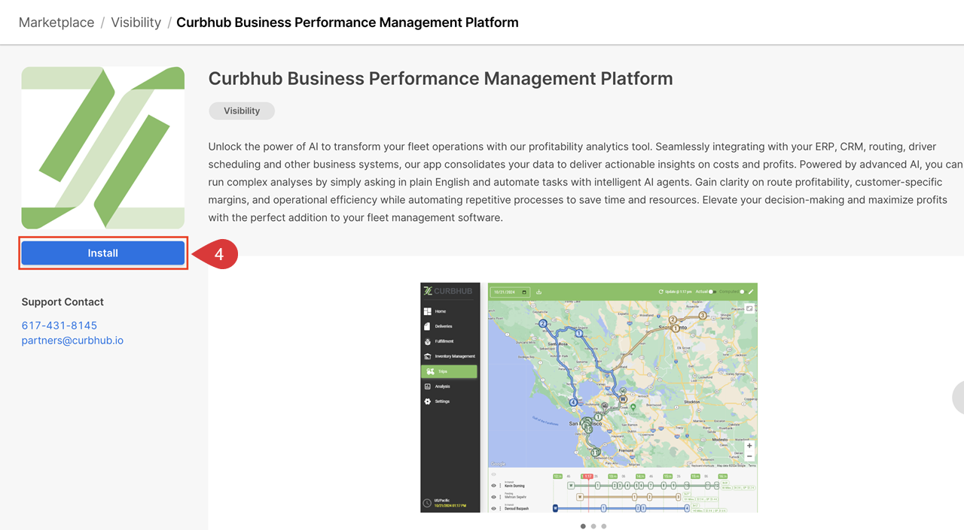The image size is (964, 530).
Task: Open Settings gear in preview sidebar
Action: coord(427,401)
